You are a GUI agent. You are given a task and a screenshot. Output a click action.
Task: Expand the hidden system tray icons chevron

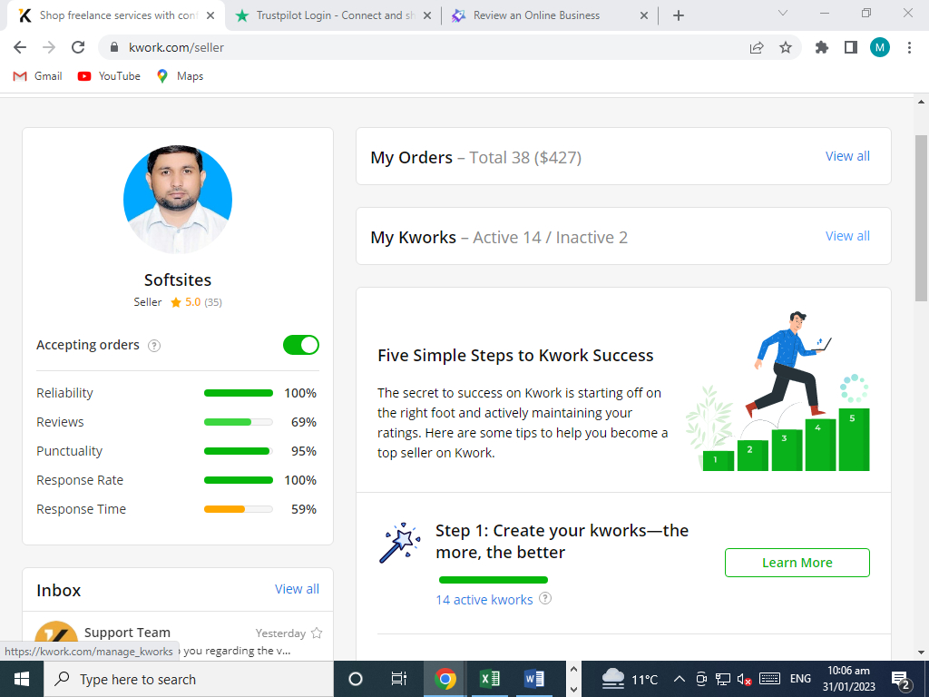click(679, 679)
